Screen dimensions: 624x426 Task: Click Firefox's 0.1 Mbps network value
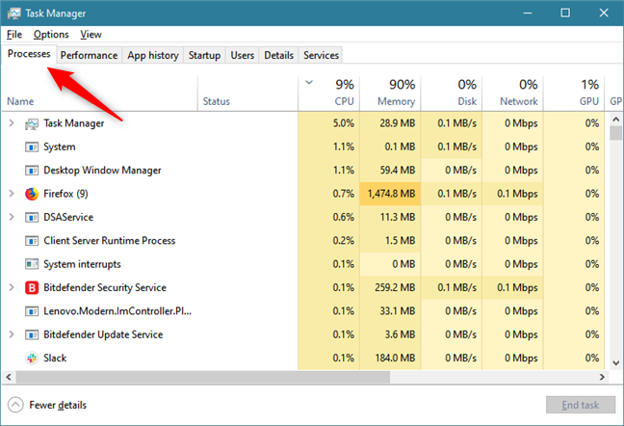tap(517, 194)
